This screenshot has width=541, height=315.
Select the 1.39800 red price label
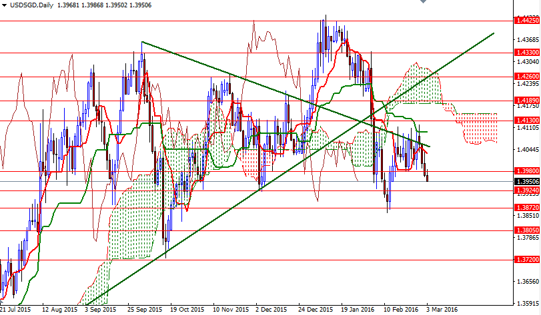click(527, 170)
